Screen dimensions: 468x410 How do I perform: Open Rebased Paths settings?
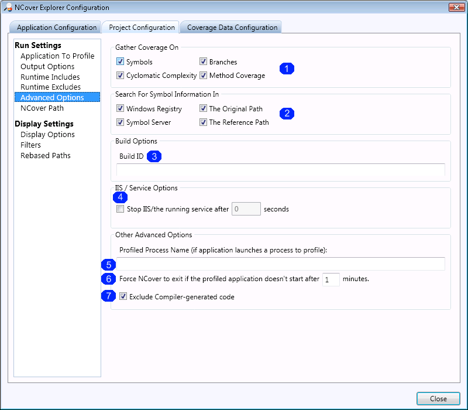[46, 155]
